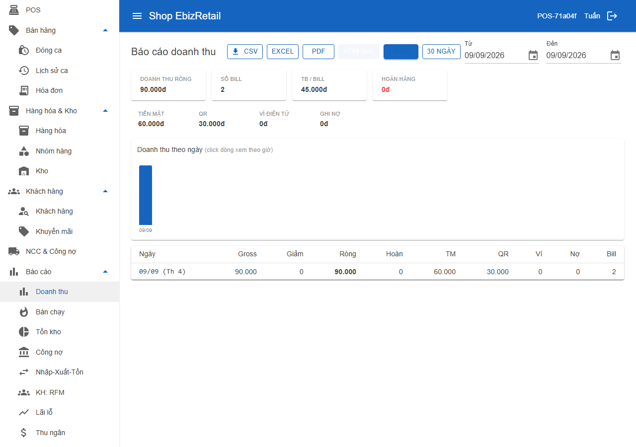
Task: Click the solid blue range button
Action: [401, 52]
